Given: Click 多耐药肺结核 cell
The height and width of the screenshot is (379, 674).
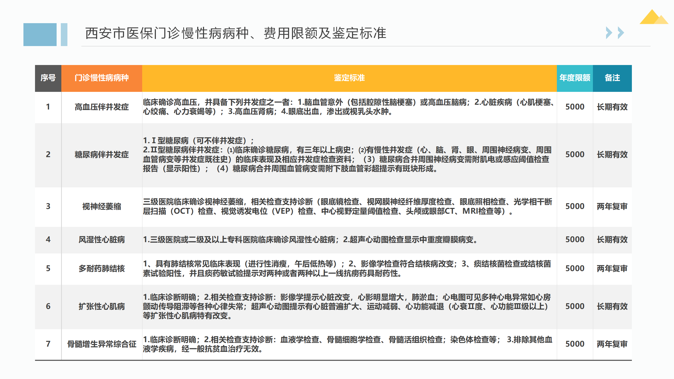Looking at the screenshot, I should coord(102,268).
